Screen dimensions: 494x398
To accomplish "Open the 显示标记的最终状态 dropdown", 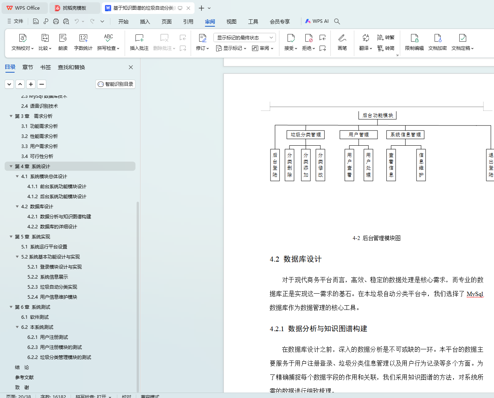I will pyautogui.click(x=245, y=37).
